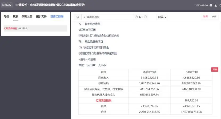Click row label 保证金及押金、代垫款、往来款等
Image resolution: width=221 pixels, height=119 pixels.
(103, 89)
